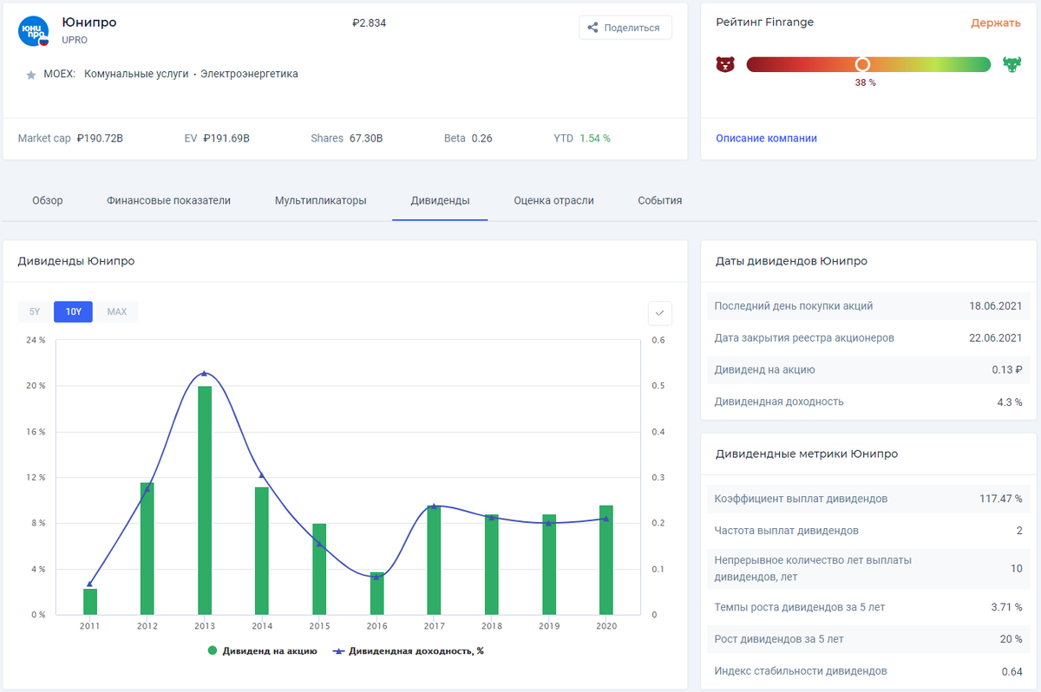This screenshot has width=1041, height=692.
Task: Open the Описание компании link
Action: pyautogui.click(x=766, y=138)
